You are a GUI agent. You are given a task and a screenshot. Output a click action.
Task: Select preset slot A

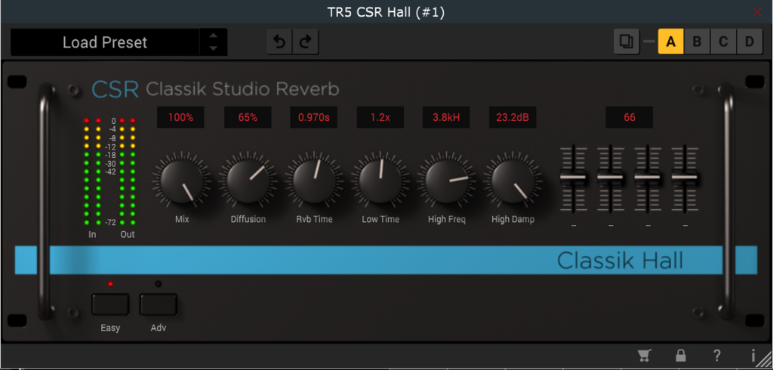click(x=671, y=42)
